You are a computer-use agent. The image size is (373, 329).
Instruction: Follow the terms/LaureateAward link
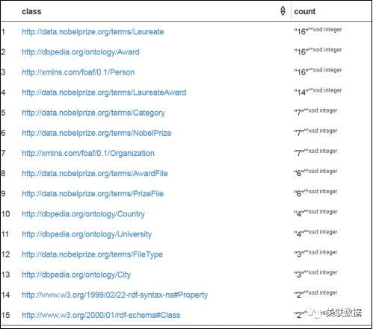pos(104,93)
